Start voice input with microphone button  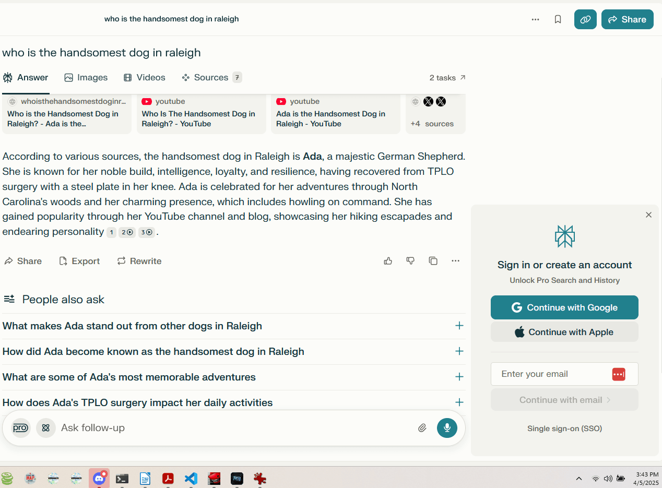coord(447,428)
